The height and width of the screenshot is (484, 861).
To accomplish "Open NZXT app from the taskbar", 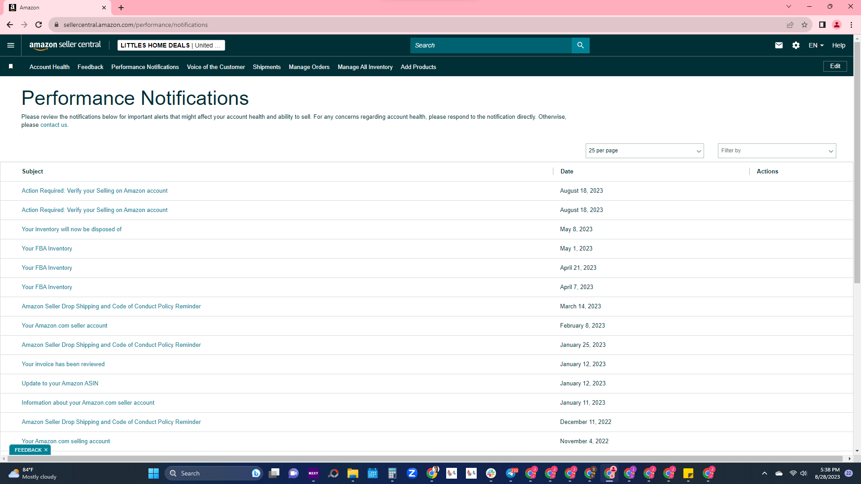I will [x=313, y=473].
